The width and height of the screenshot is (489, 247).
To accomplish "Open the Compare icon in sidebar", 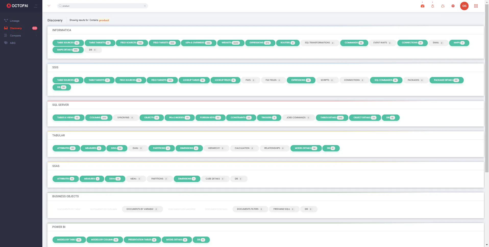I will click(6, 35).
